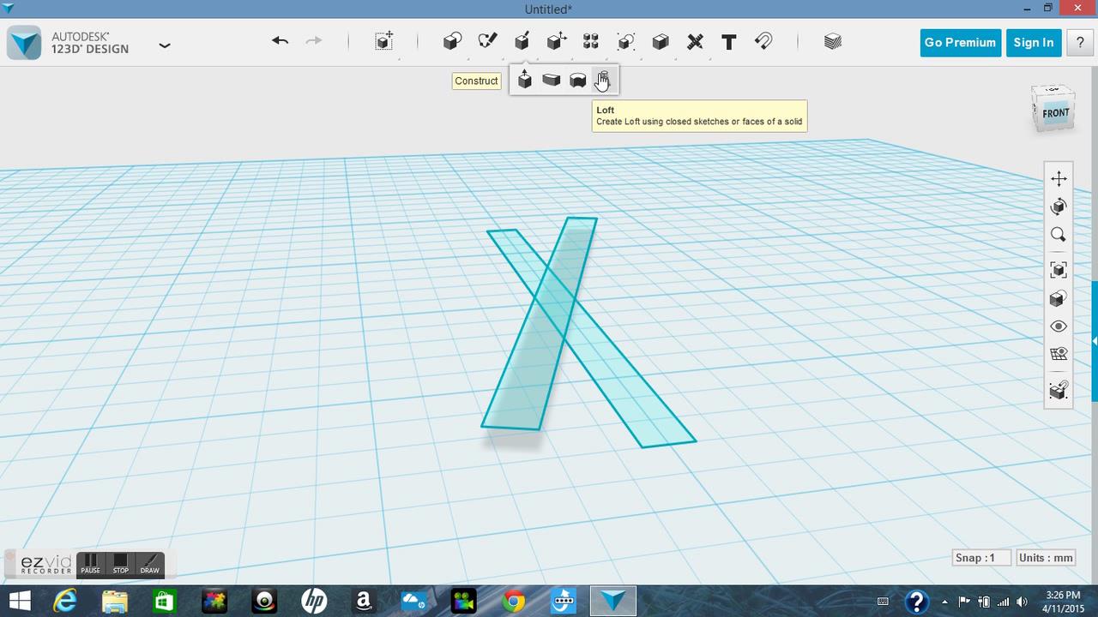This screenshot has width=1098, height=617.
Task: Open the 123D Design application menu arrow
Action: point(165,45)
